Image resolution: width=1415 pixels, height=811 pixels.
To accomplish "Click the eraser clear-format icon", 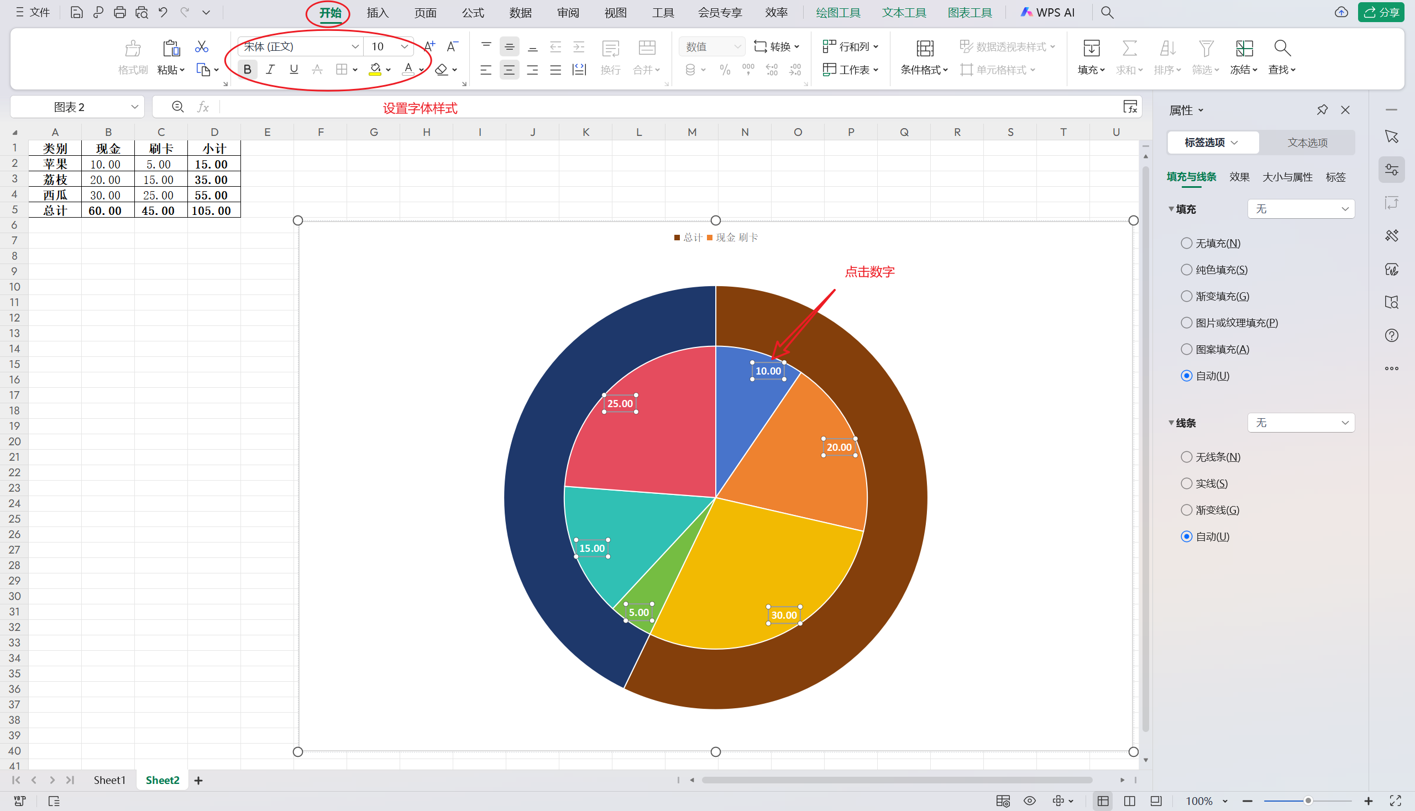I will point(442,70).
